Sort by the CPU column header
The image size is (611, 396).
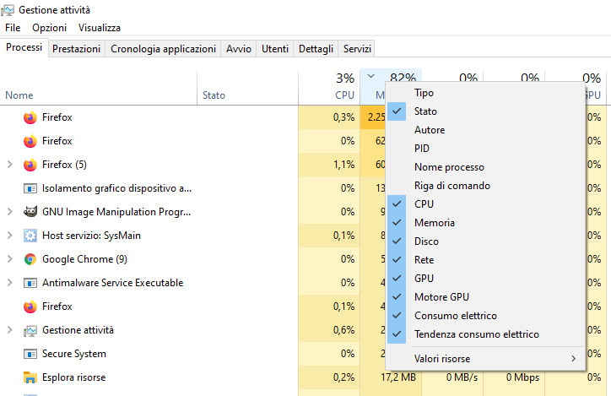344,95
